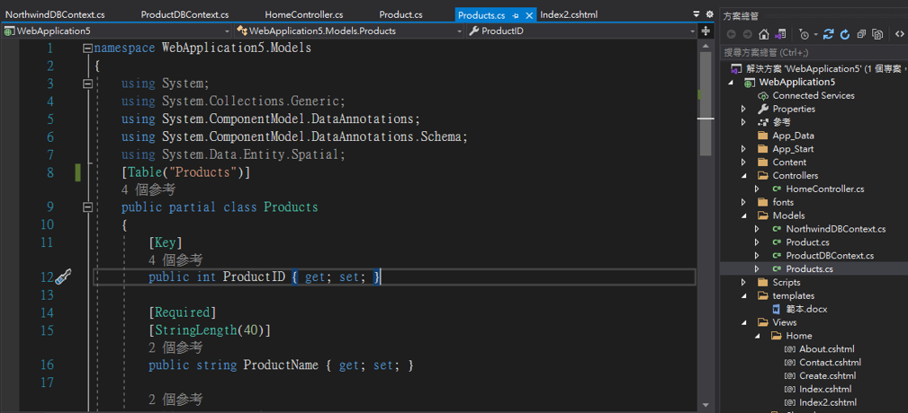Collapse the namespace block on line 1

coord(87,48)
